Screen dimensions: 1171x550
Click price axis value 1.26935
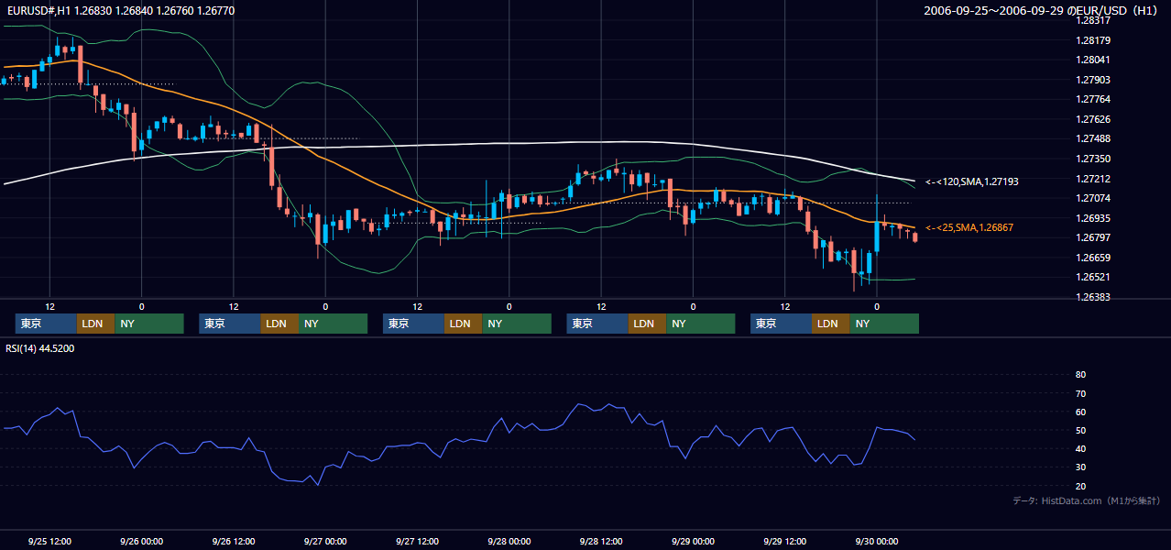coord(1093,218)
